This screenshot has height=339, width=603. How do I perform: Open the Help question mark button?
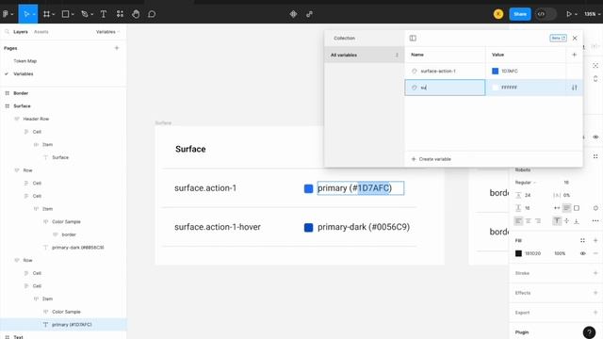click(589, 332)
